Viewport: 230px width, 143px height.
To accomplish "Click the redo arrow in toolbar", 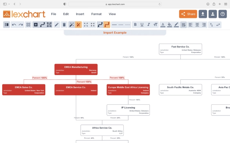I will click(21, 25).
